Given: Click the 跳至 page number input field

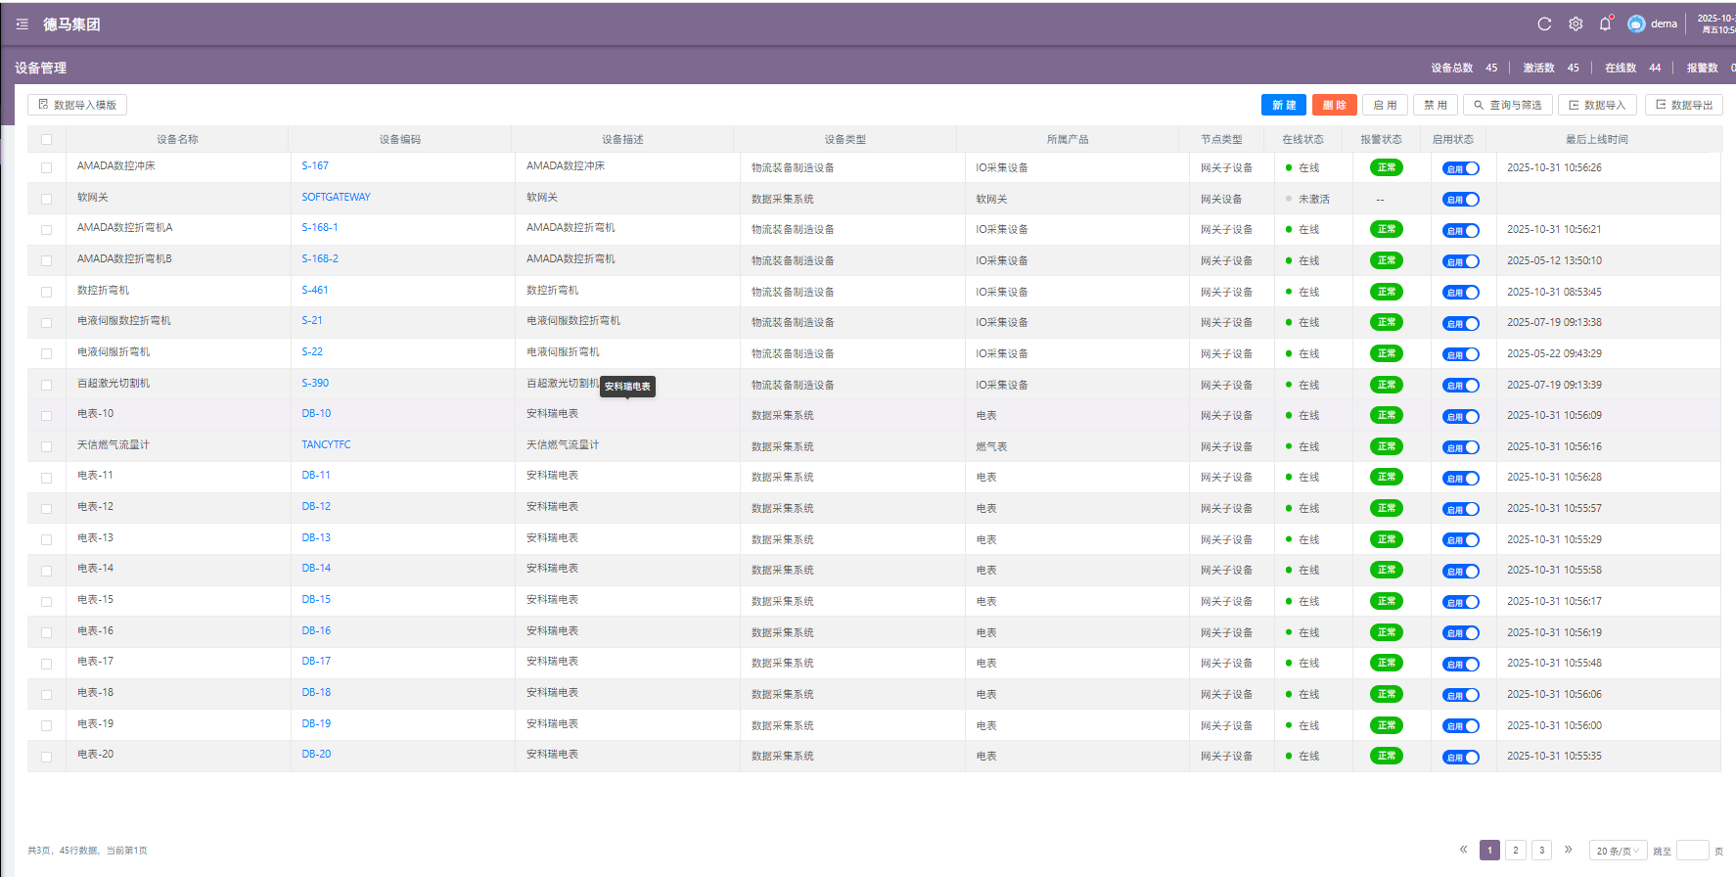Looking at the screenshot, I should 1692,851.
